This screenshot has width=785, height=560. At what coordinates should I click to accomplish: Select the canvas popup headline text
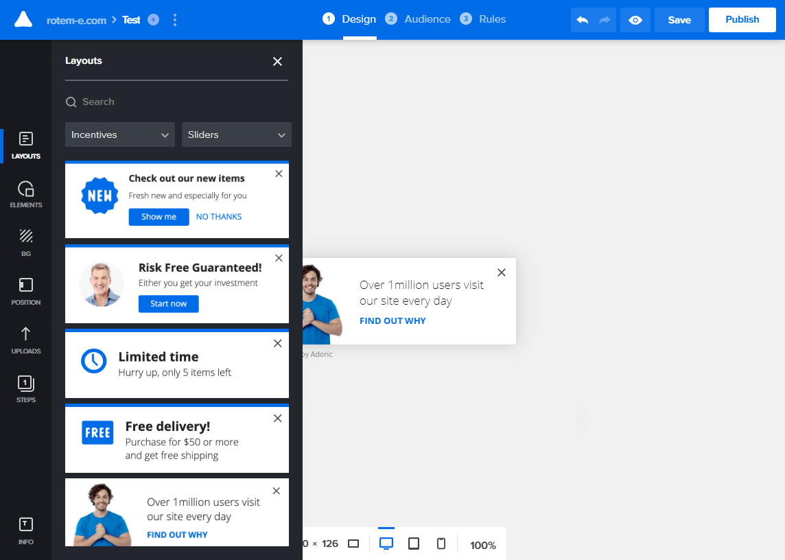point(421,293)
